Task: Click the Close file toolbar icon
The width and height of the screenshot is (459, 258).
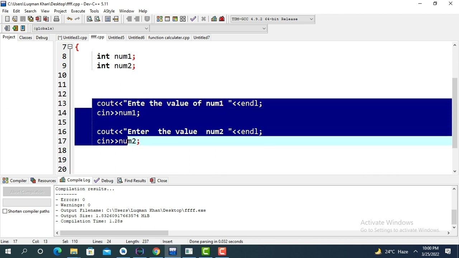Action: pos(38,19)
